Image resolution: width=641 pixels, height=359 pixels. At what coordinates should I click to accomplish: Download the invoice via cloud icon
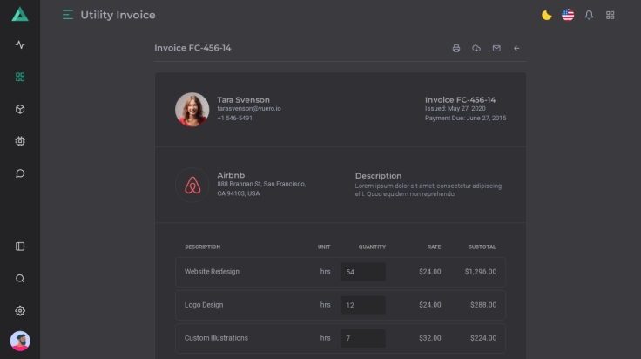point(476,49)
